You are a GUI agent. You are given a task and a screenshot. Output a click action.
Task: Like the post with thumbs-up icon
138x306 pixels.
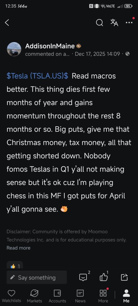(x=103, y=277)
